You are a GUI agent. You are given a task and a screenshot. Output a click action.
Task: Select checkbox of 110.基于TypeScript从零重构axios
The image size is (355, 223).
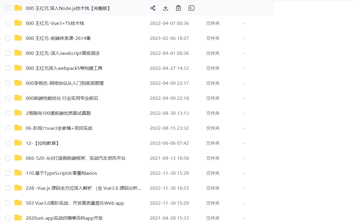pos(8,173)
